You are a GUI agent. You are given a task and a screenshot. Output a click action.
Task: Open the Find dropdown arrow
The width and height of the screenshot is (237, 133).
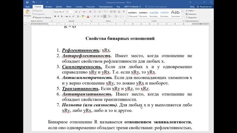[x=195, y=11]
